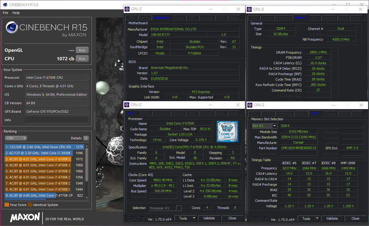Select ranking row 4C/8T i7-4770K 822
369x226 pixels.
[x=44, y=195]
